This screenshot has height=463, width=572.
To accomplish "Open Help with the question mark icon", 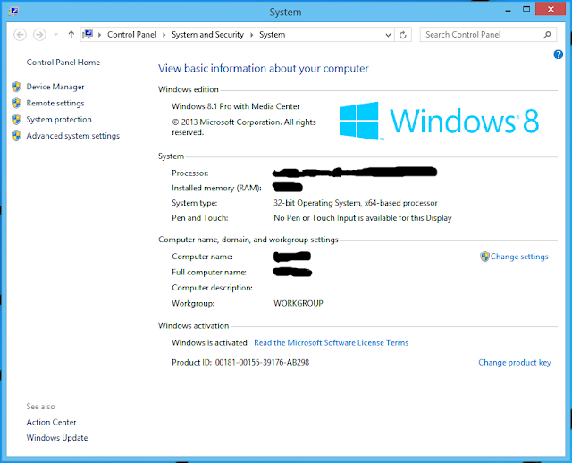I will coord(558,55).
